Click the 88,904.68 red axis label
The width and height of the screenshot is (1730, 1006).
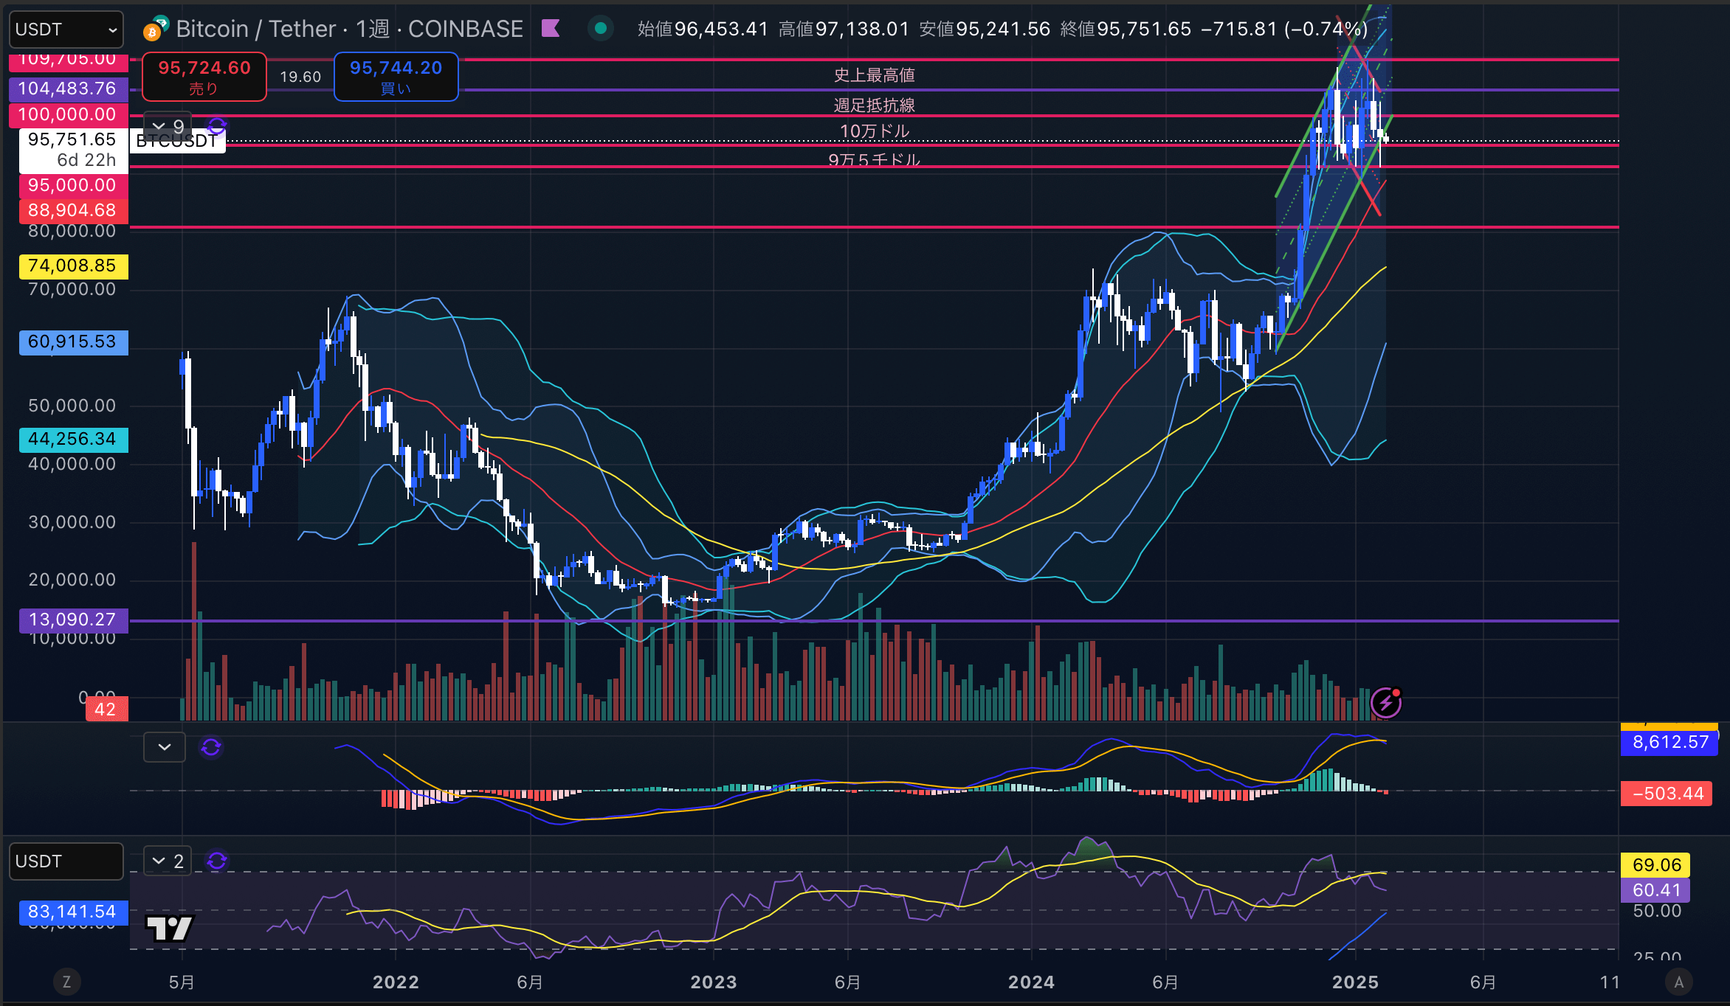click(x=73, y=211)
